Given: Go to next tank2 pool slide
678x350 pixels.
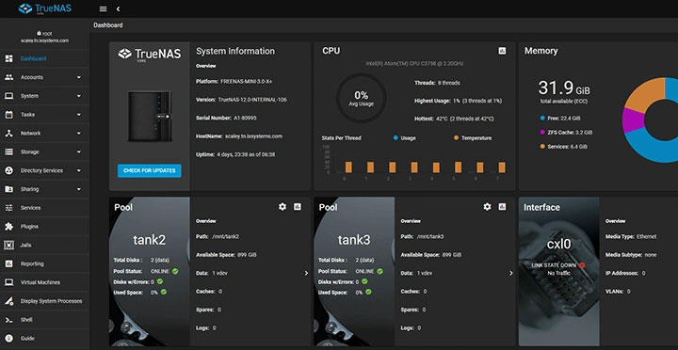Looking at the screenshot, I should pyautogui.click(x=306, y=273).
